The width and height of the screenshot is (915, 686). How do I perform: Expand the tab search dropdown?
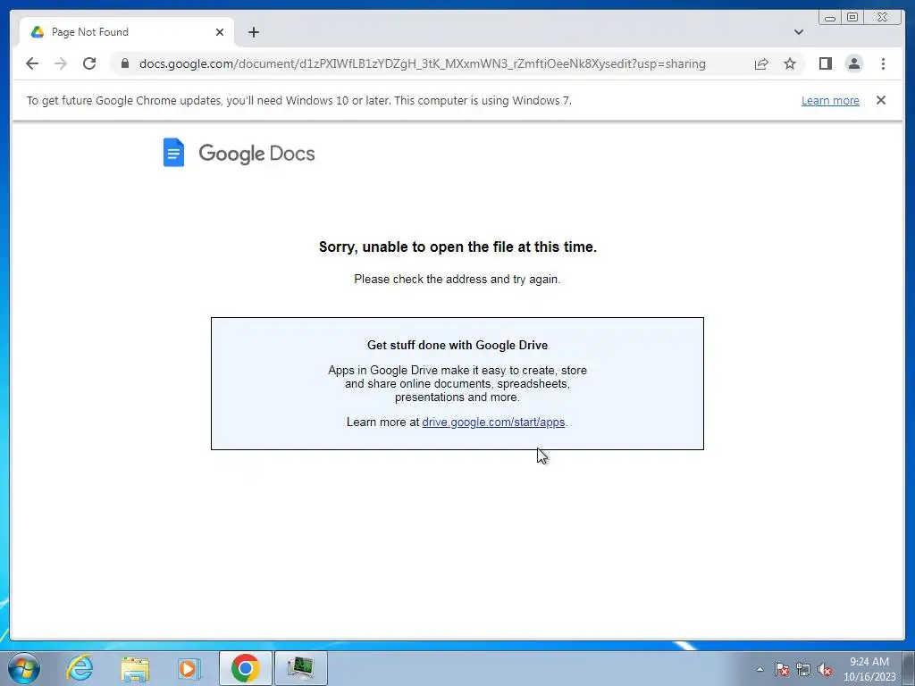(798, 32)
